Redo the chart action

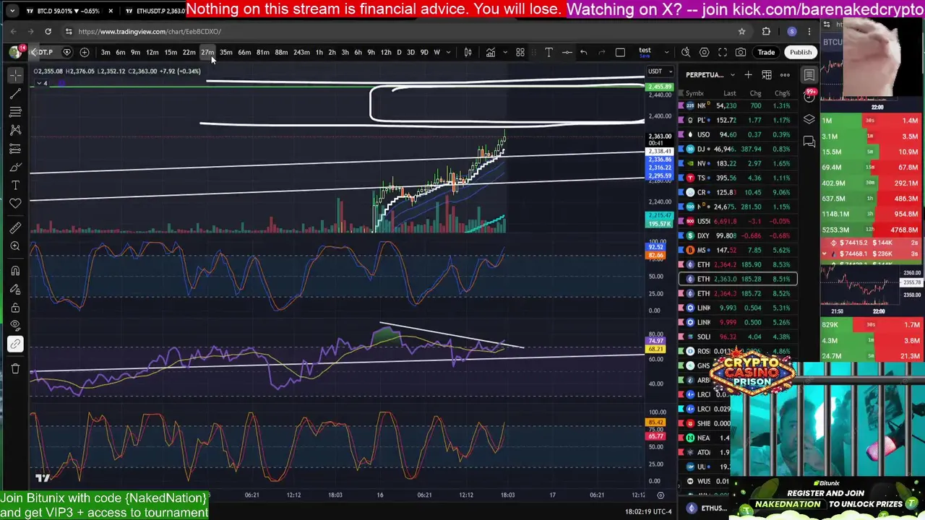point(601,52)
